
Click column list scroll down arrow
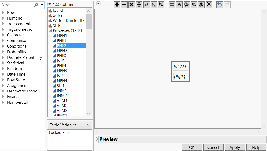pos(89,114)
